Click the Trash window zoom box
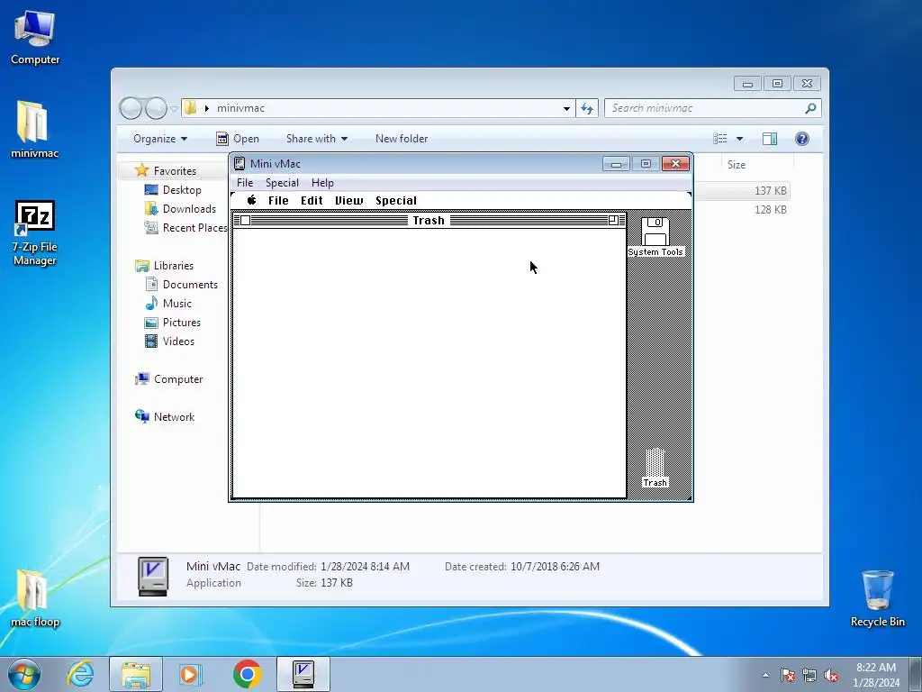Viewport: 922px width, 692px height. tap(613, 220)
